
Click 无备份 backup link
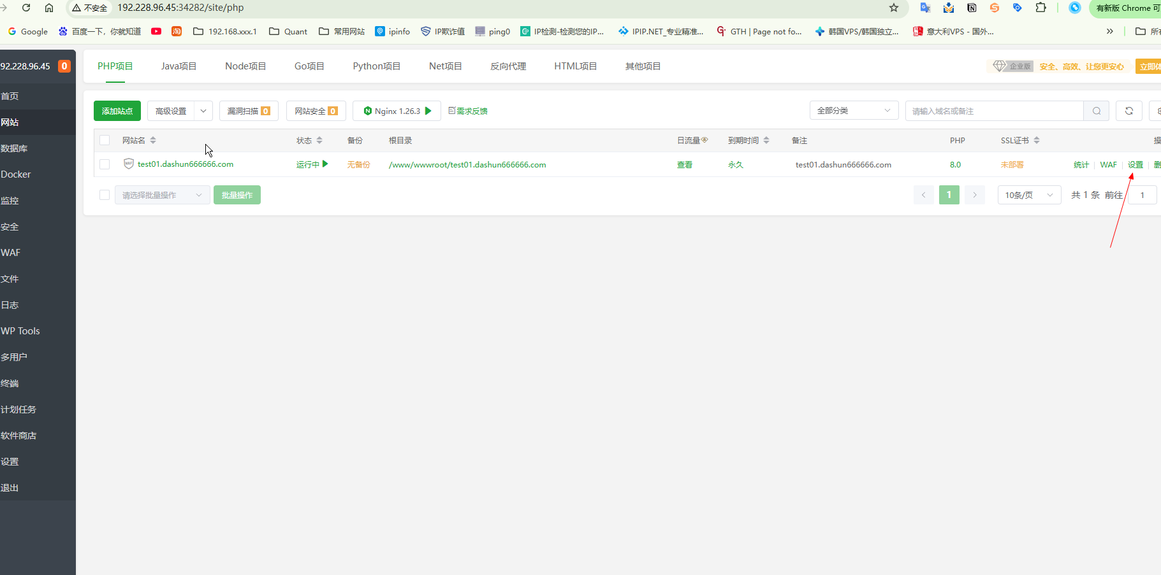point(358,164)
